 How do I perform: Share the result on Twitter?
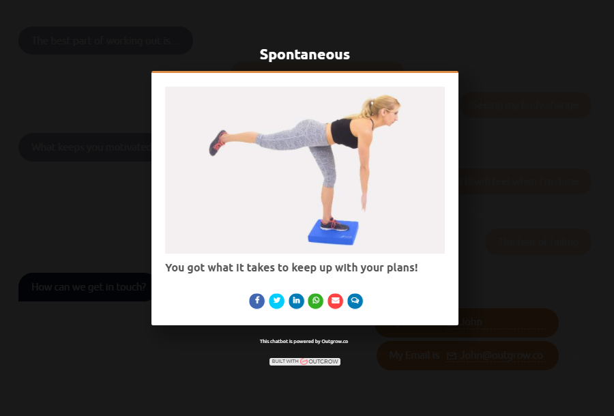[276, 301]
